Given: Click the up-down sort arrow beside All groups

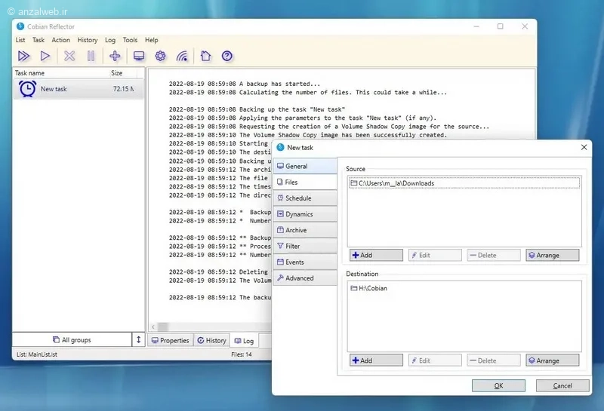Looking at the screenshot, I should coord(139,339).
